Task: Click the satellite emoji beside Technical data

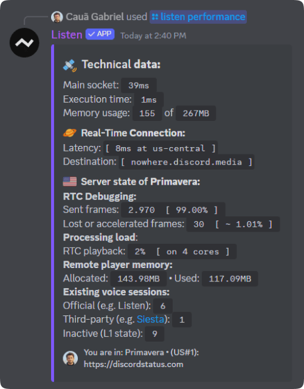Action: point(70,65)
